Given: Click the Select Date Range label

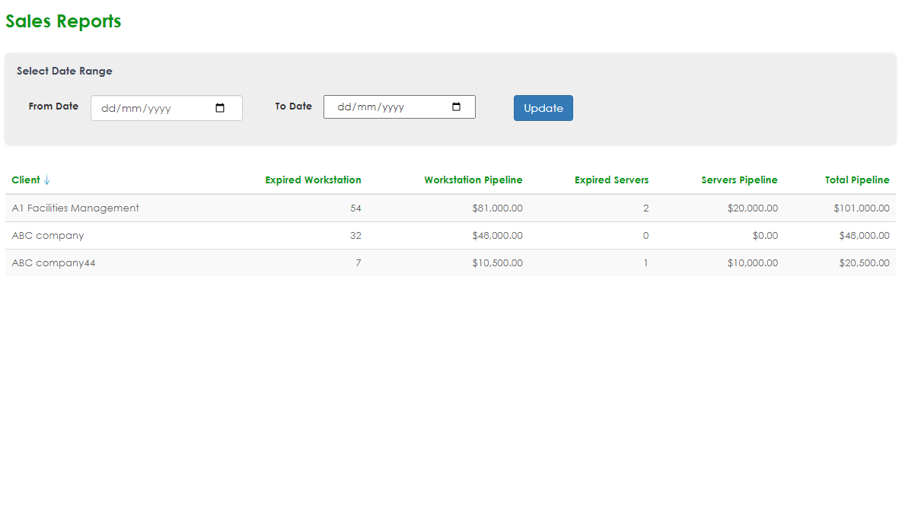Looking at the screenshot, I should (x=65, y=71).
